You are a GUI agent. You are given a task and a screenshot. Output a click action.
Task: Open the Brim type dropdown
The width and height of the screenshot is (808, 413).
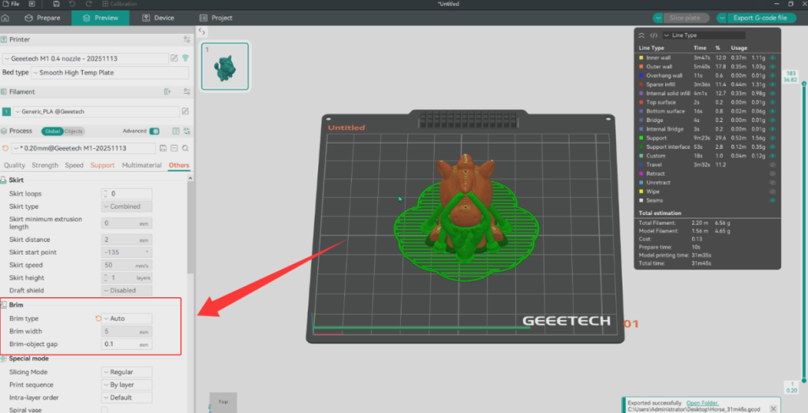pyautogui.click(x=126, y=318)
